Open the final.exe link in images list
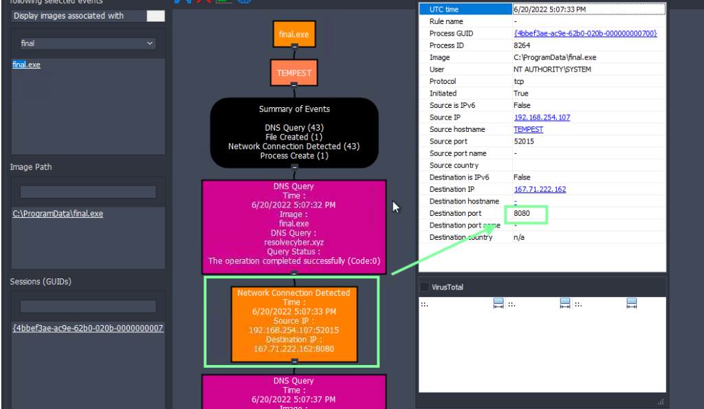Image resolution: width=704 pixels, height=409 pixels. coord(26,65)
